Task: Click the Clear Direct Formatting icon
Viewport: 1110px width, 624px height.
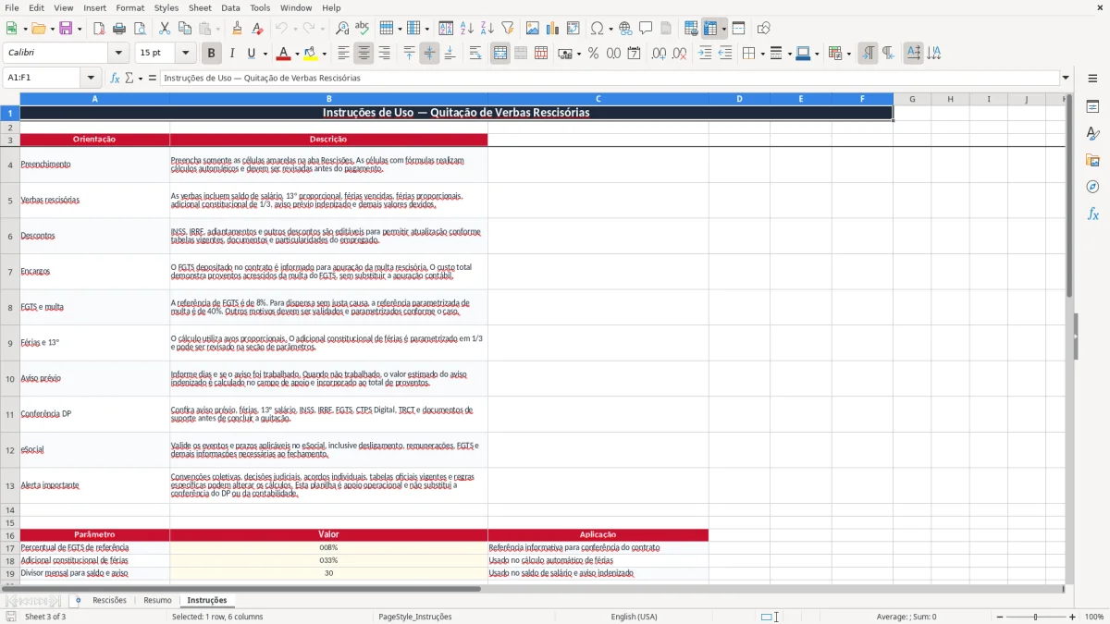Action: (x=258, y=29)
